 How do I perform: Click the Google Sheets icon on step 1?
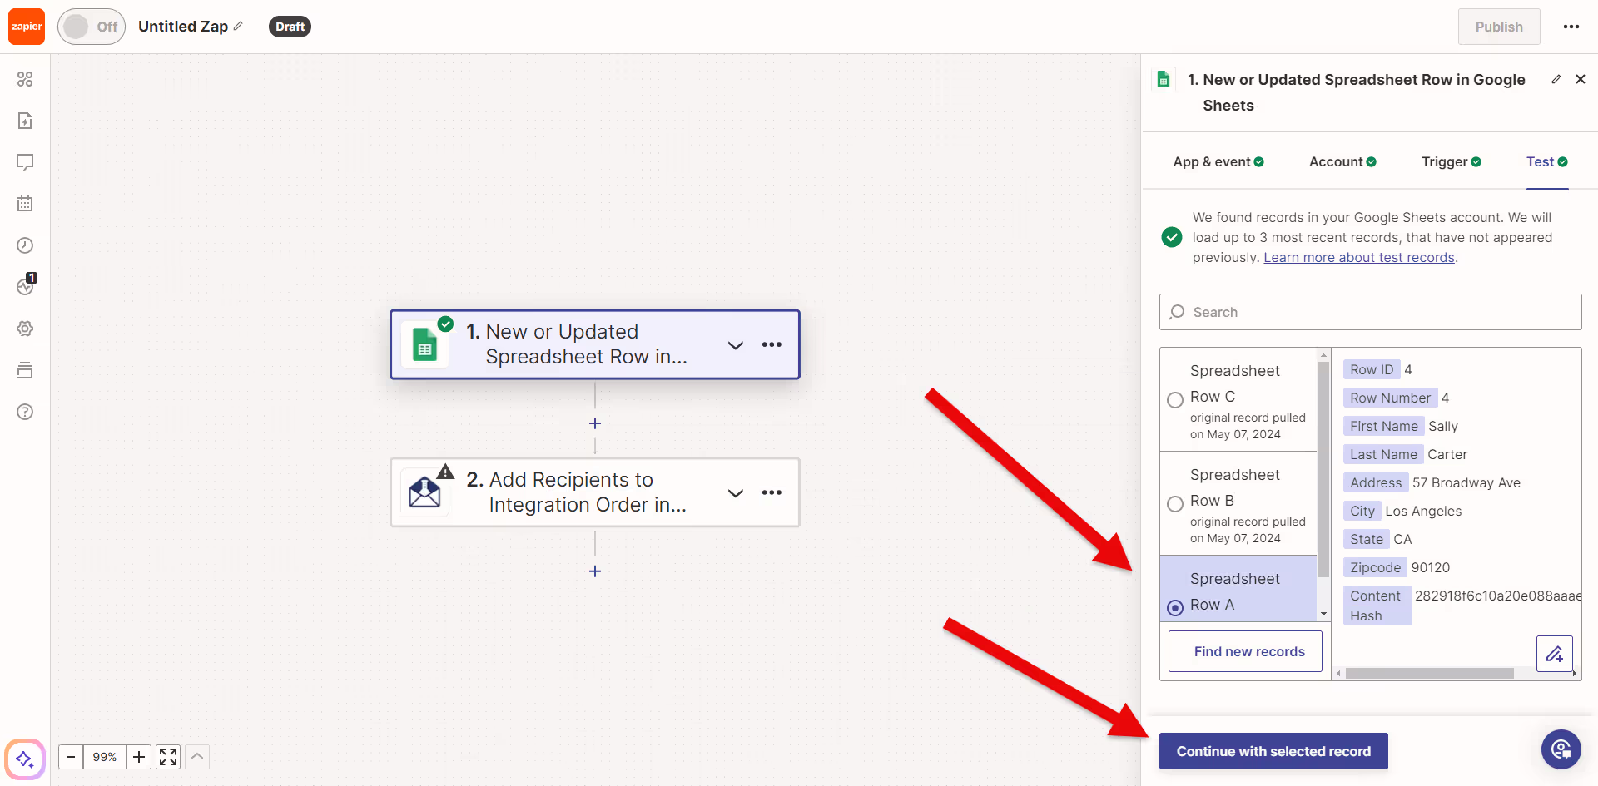(x=425, y=345)
